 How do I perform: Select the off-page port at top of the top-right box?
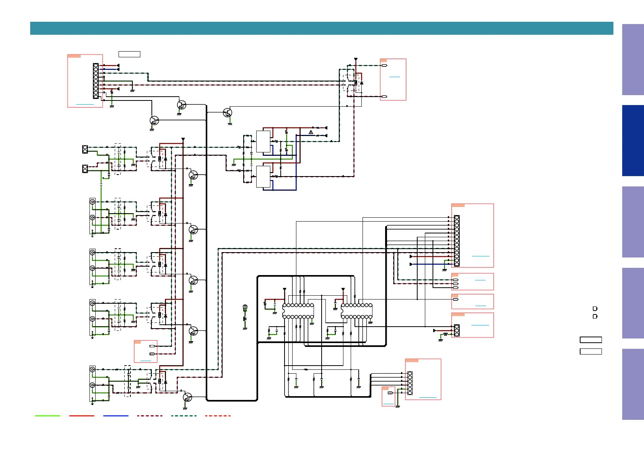click(385, 65)
